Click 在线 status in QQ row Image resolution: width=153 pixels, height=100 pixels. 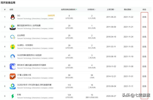(144, 17)
